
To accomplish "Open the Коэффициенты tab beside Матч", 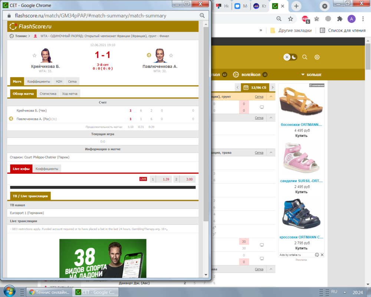I will 39,81.
